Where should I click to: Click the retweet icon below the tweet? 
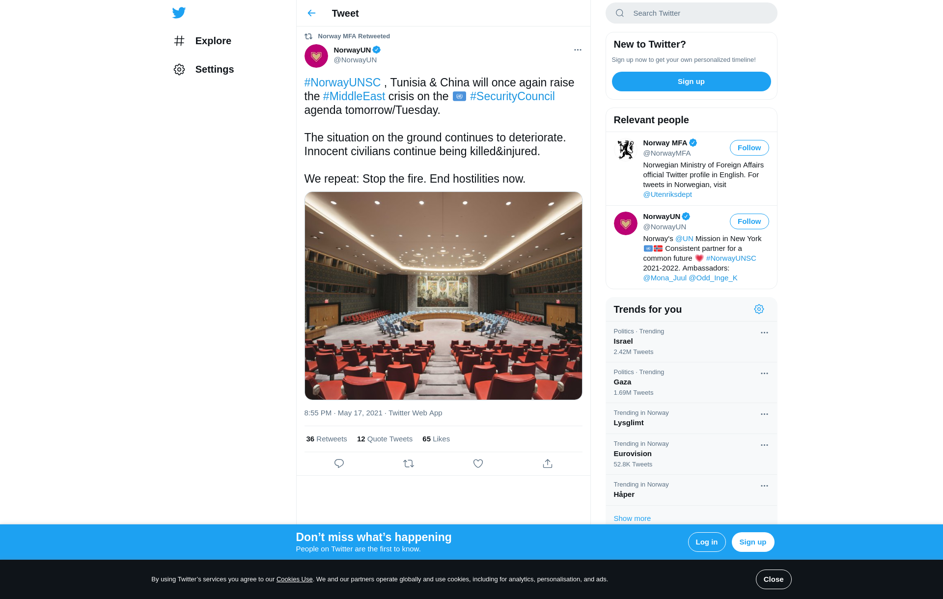click(x=409, y=463)
